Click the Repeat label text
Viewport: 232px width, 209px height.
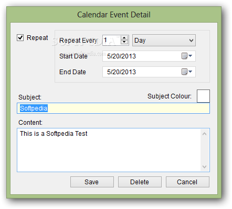coord(37,38)
